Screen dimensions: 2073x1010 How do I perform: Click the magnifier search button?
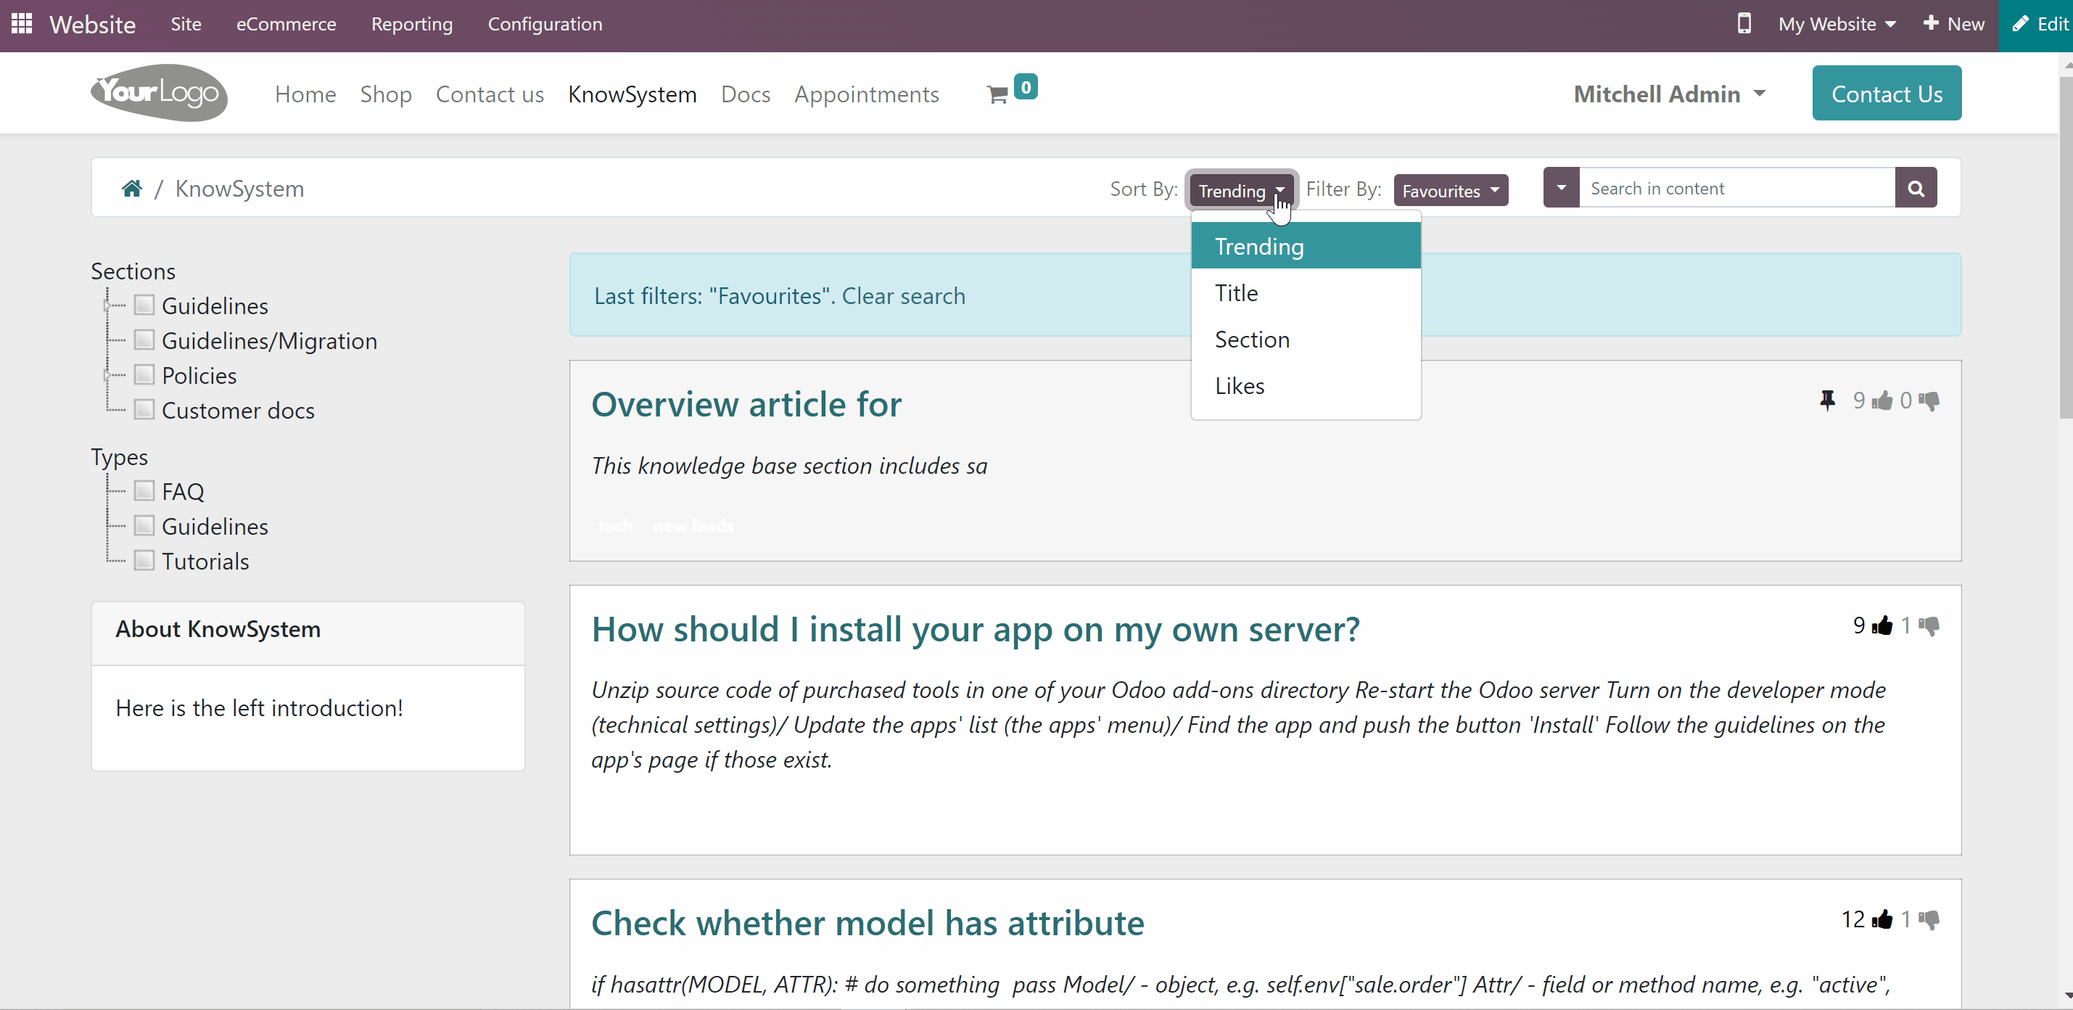click(x=1916, y=189)
